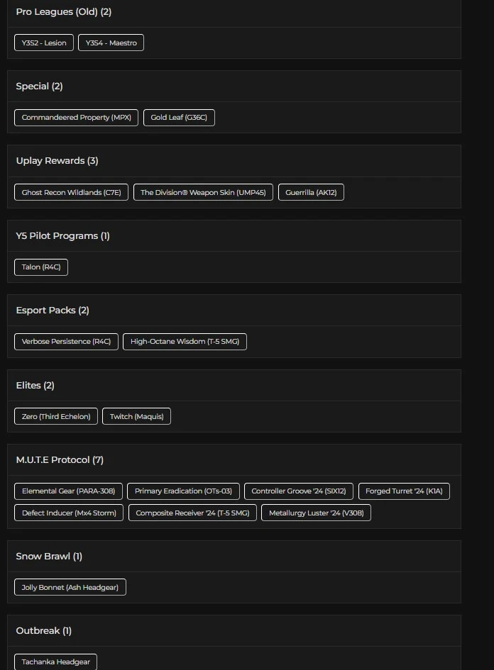Select Controller Groove '24 (SIX12) tag

click(x=299, y=491)
